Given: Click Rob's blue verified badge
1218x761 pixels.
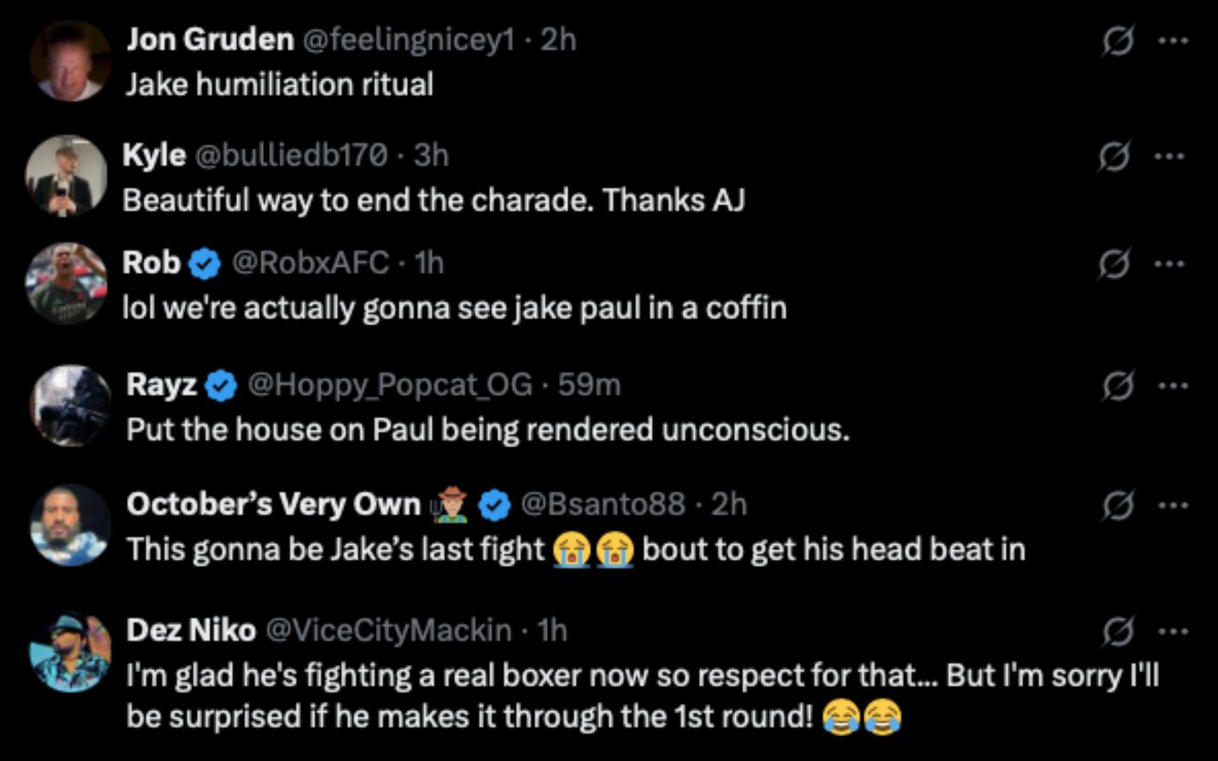Looking at the screenshot, I should (204, 264).
